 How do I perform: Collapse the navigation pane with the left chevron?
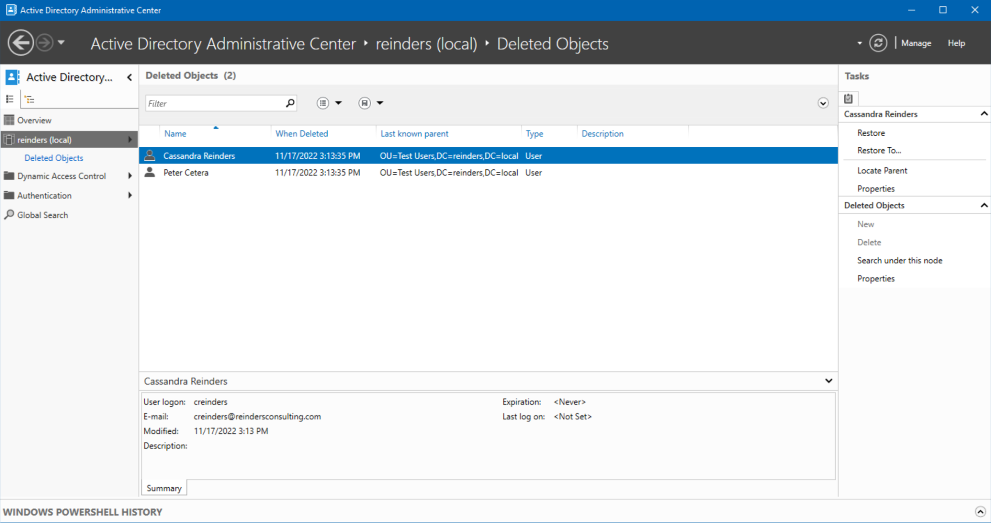129,77
